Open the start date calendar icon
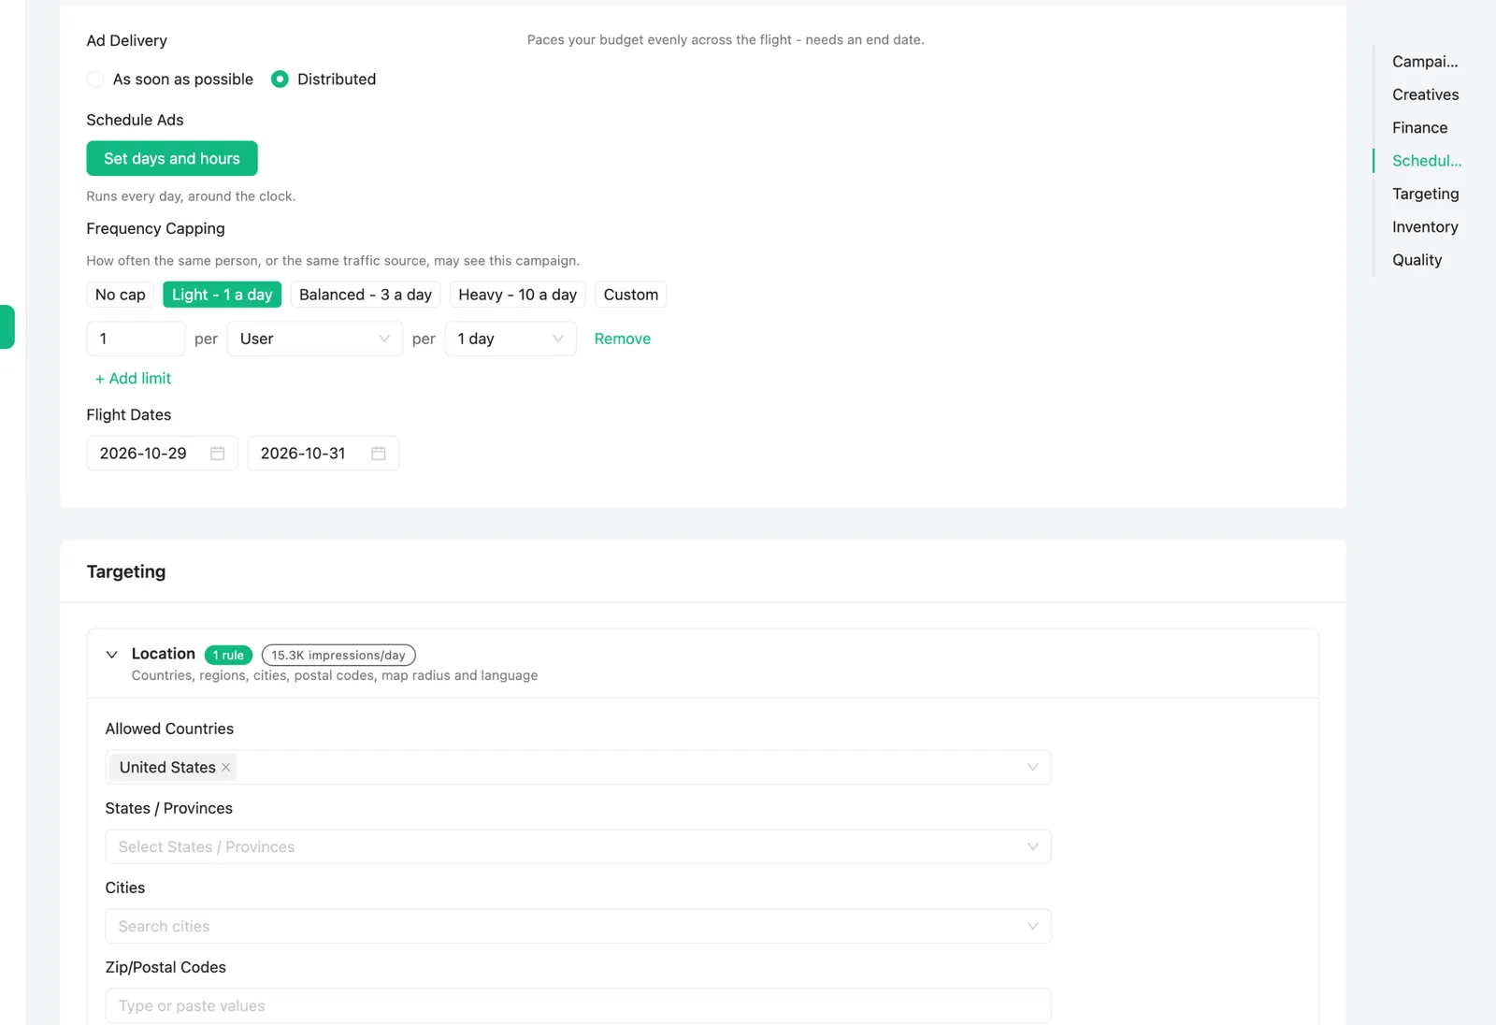 (x=218, y=454)
